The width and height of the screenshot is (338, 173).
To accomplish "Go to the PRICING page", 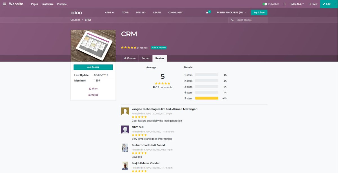I will click(141, 12).
